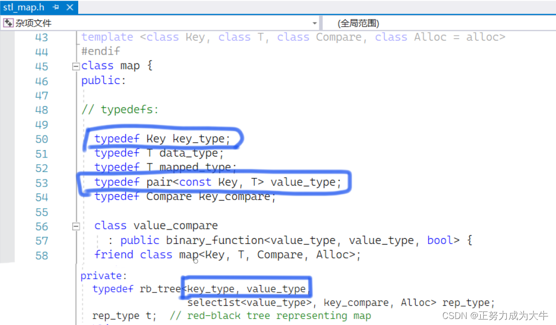Viewport: 556px width, 325px height.
Task: Click 'bool' keyword at line 57
Action: 440,240
